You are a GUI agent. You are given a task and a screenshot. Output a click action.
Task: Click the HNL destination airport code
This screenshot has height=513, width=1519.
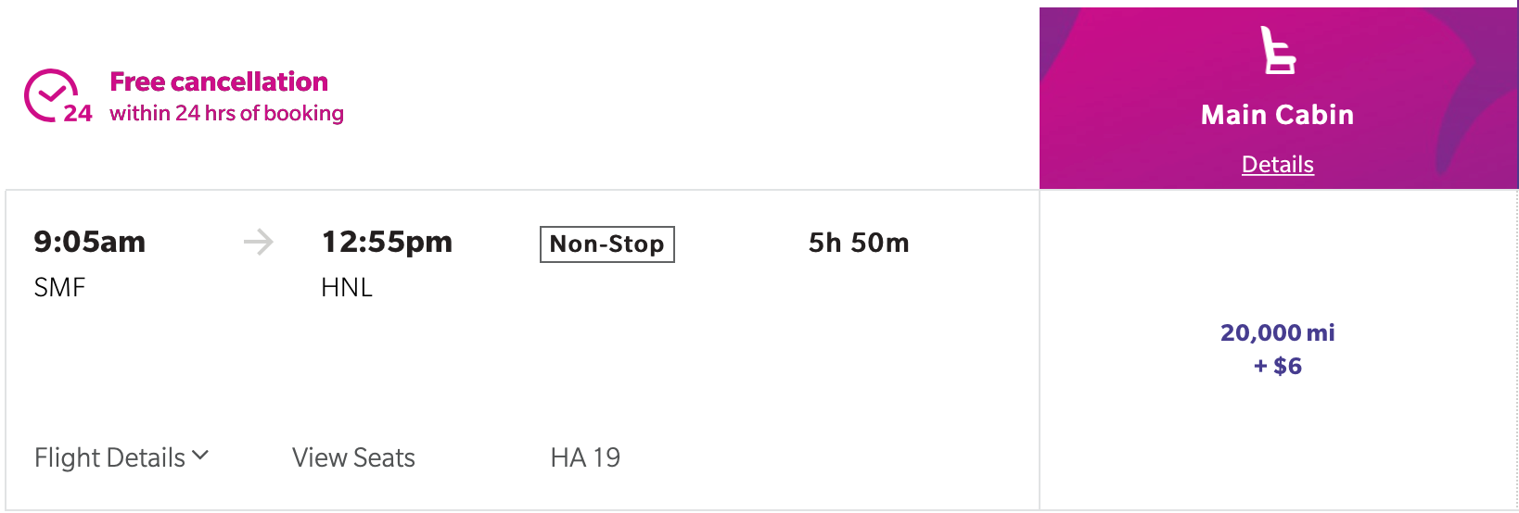(347, 287)
